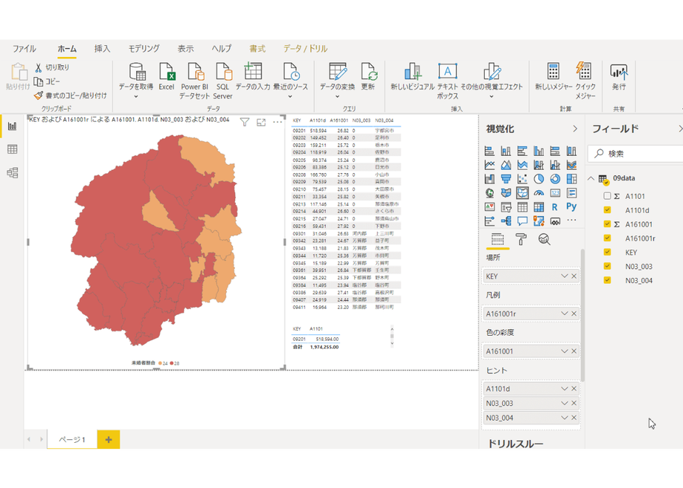Select the KPI visualization
The height and width of the screenshot is (488, 683).
point(489,207)
